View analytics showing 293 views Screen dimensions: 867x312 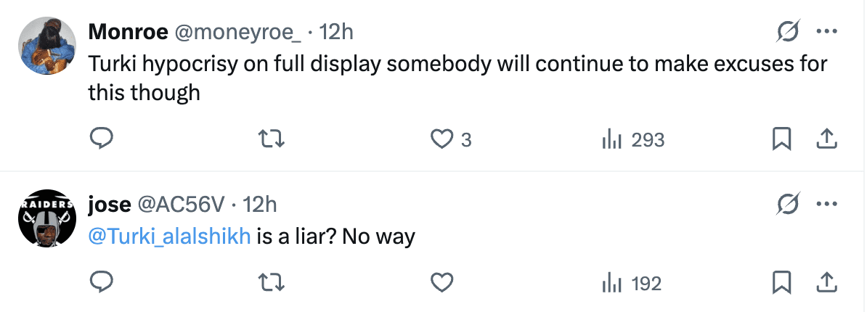pyautogui.click(x=633, y=139)
